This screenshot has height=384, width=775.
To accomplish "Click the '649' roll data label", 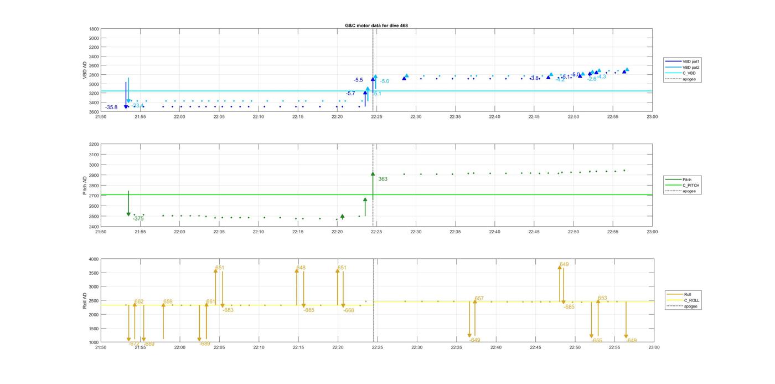I will (x=564, y=265).
